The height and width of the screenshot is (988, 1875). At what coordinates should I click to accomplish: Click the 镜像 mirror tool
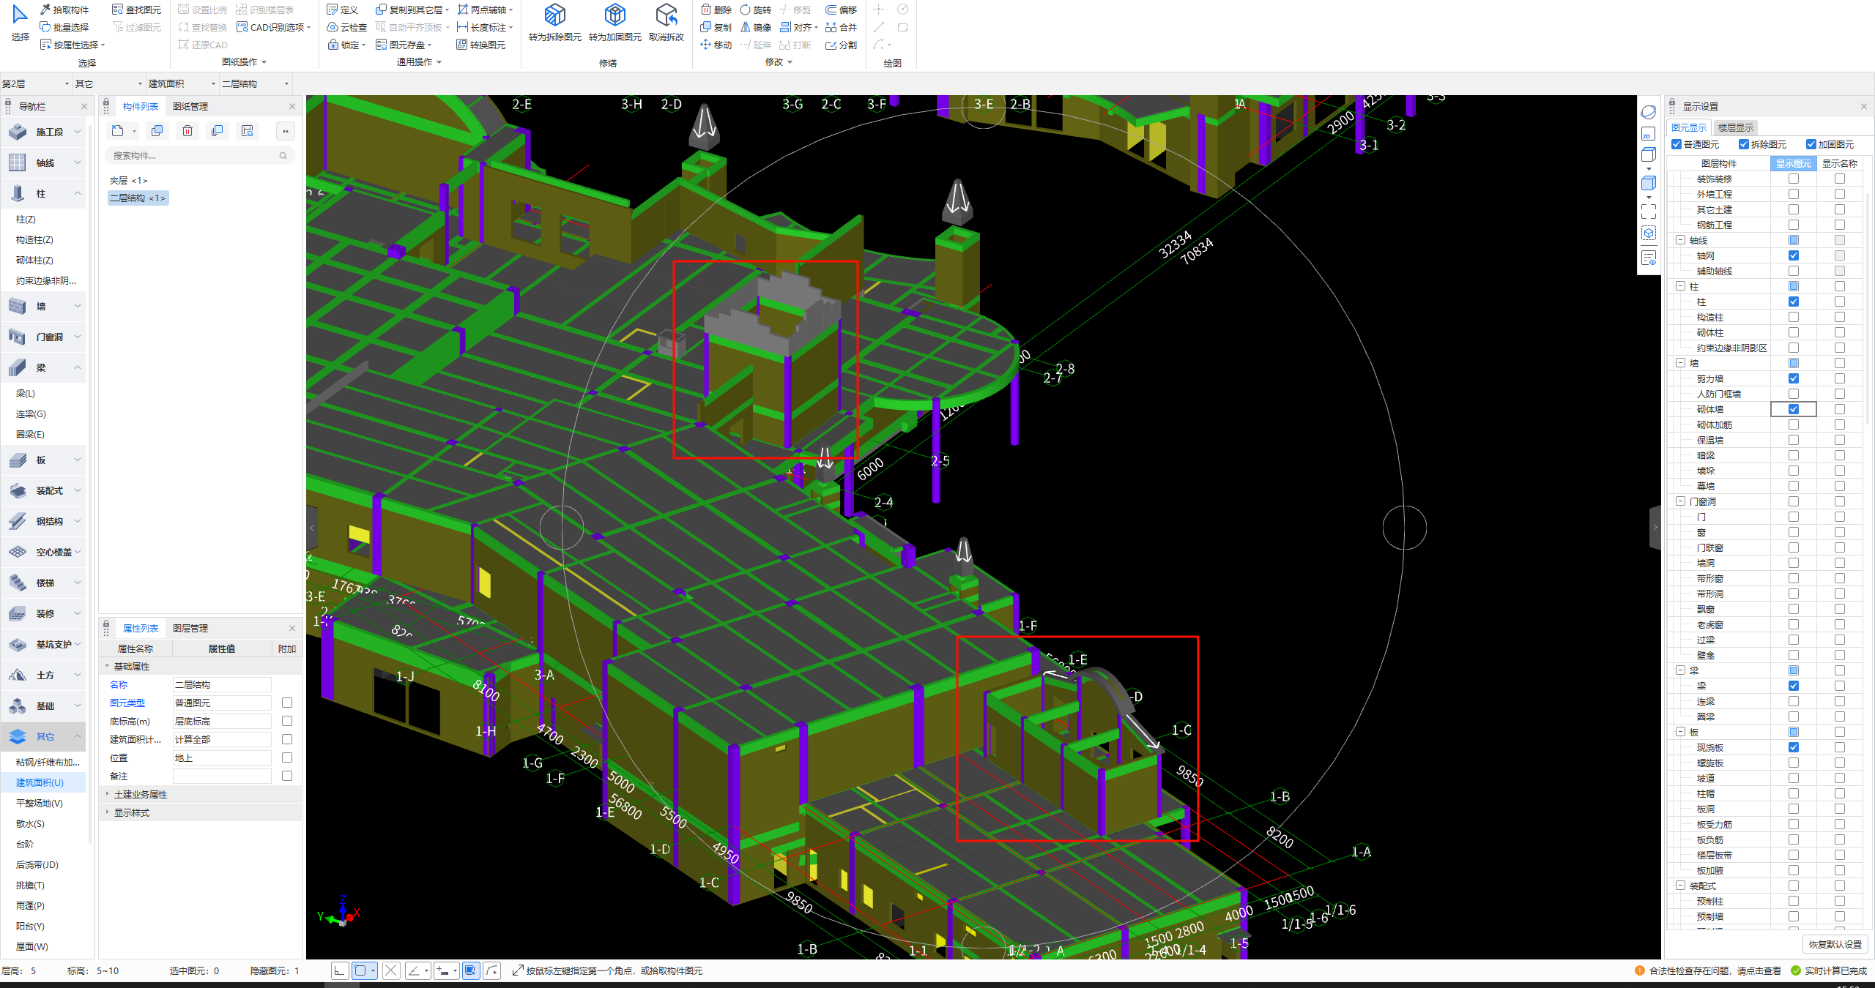[x=755, y=27]
